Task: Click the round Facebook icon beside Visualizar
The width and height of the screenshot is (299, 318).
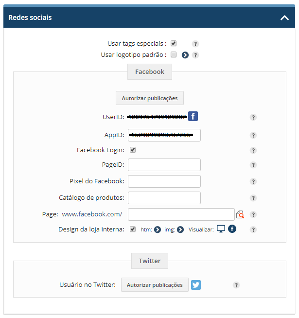Action: tap(232, 229)
